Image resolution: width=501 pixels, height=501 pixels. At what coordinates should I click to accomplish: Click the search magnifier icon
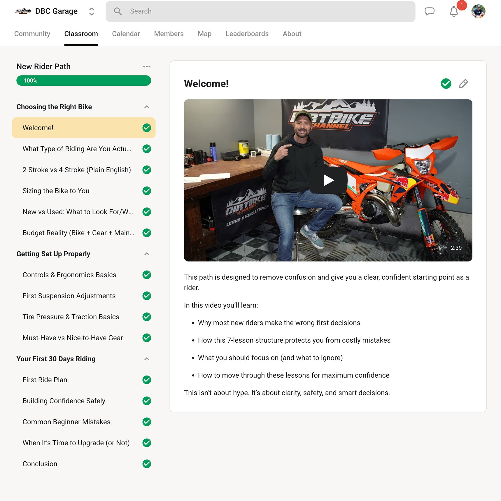(x=118, y=11)
